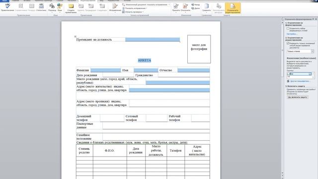Open the Показать исправления dropdown
Image resolution: width=318 pixels, height=179 pixels.
(135, 8)
